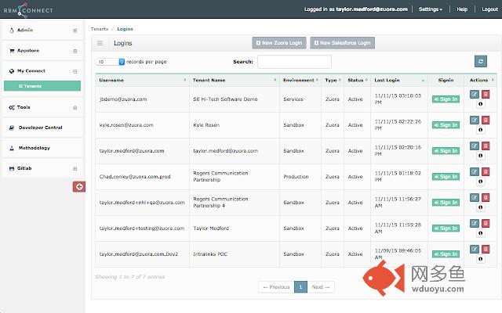Sort table by Username column
Viewport: 502px width, 313px height.
coord(142,80)
